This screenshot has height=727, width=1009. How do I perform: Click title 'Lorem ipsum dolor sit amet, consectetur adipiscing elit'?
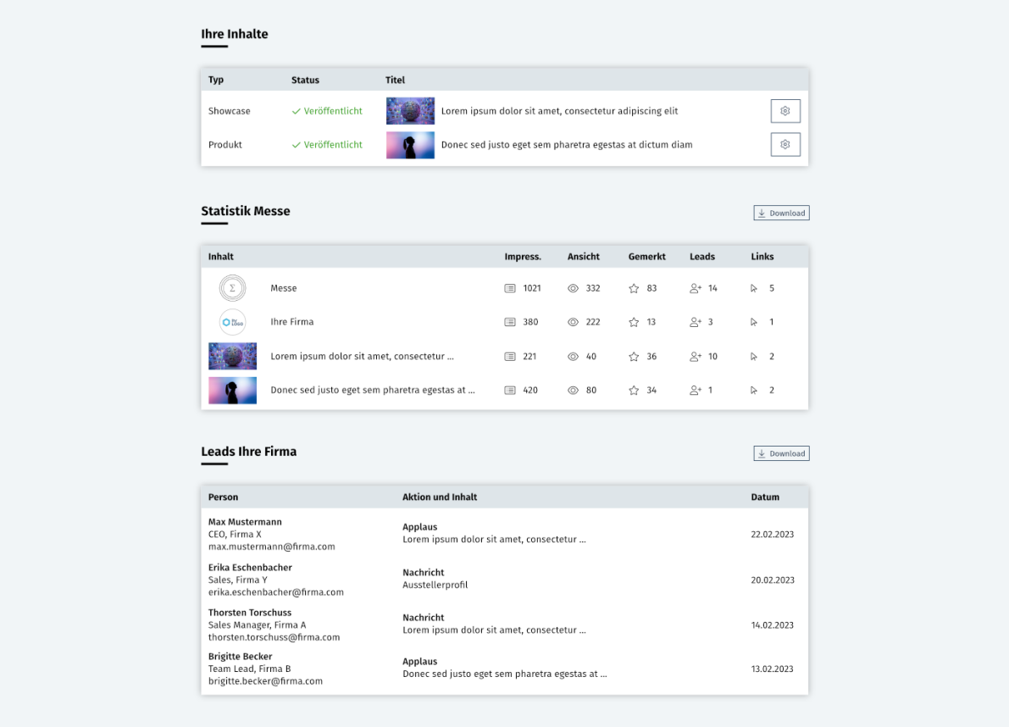point(559,111)
